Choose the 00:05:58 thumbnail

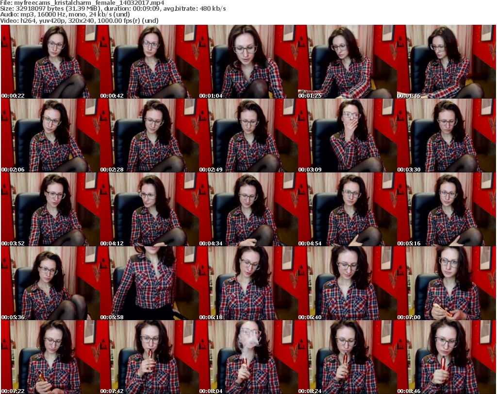[x=149, y=283]
